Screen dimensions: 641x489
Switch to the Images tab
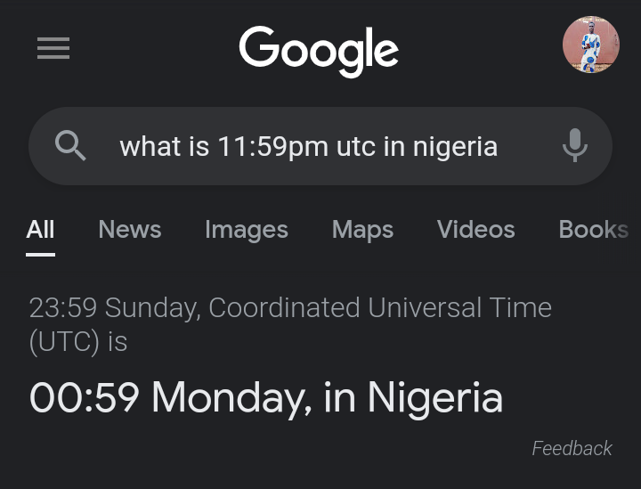click(x=247, y=230)
